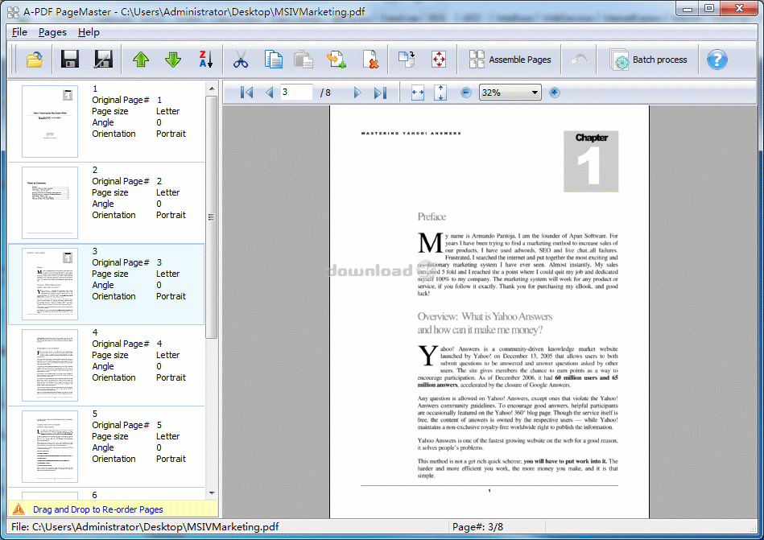Click 'Portrait' value of page 3
764x540 pixels.
click(x=171, y=296)
